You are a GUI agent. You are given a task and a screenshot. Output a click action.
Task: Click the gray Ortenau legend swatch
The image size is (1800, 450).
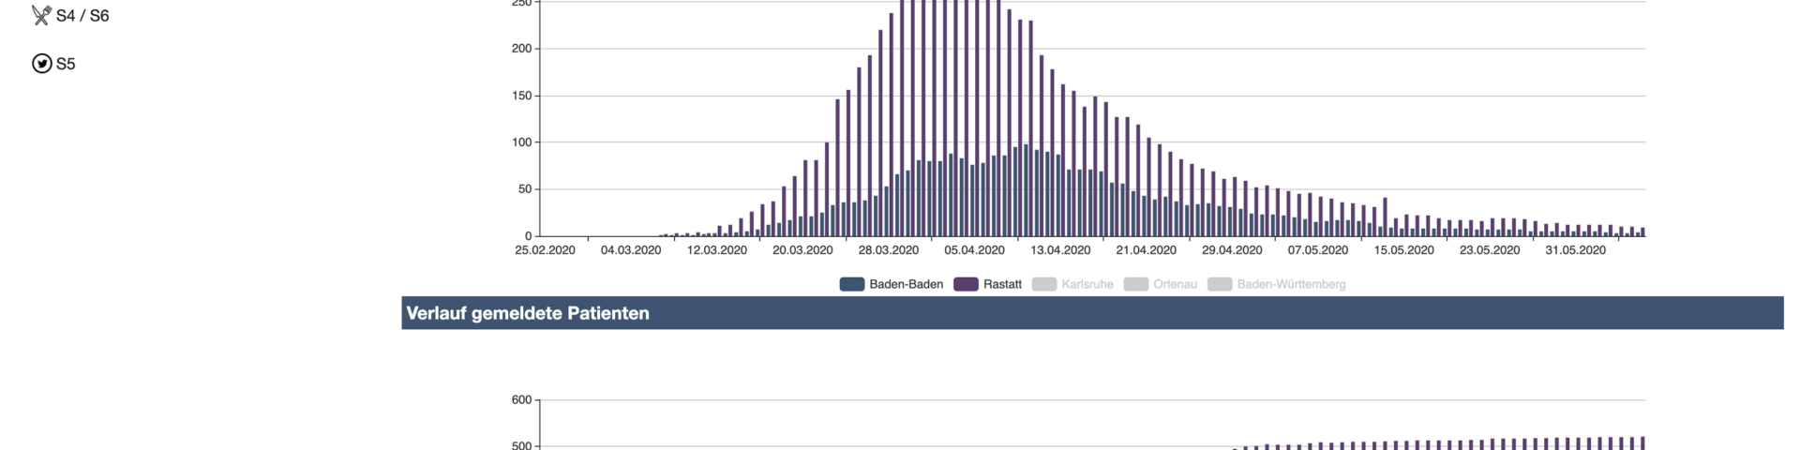pyautogui.click(x=1135, y=284)
